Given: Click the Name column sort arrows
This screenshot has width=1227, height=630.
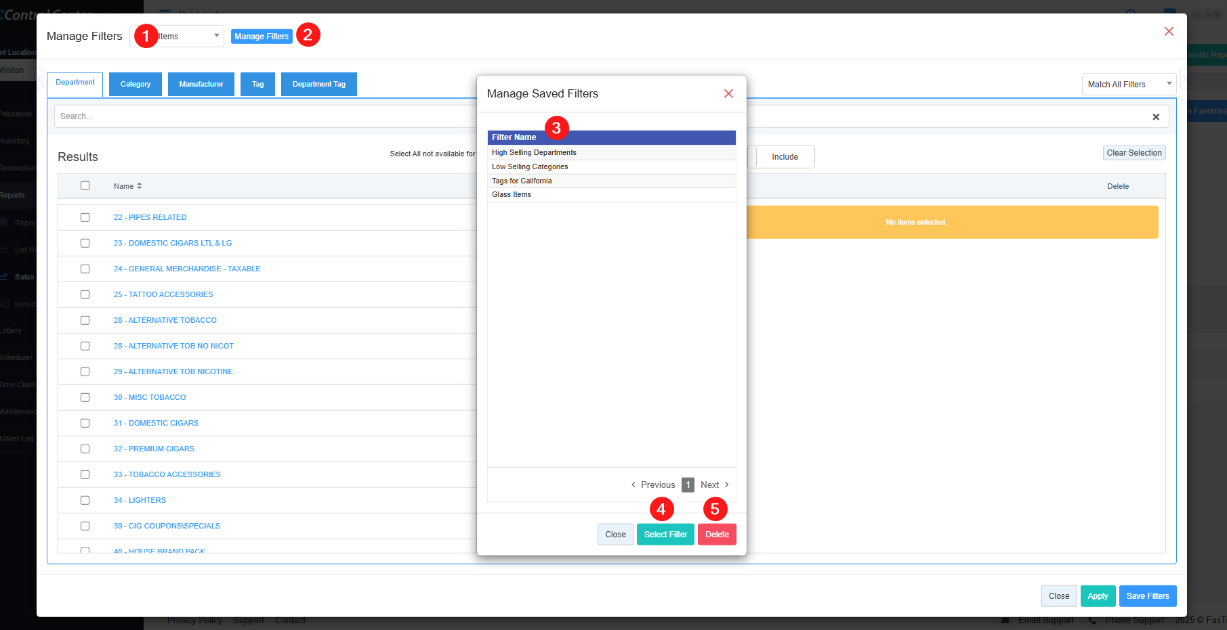Looking at the screenshot, I should tap(140, 186).
